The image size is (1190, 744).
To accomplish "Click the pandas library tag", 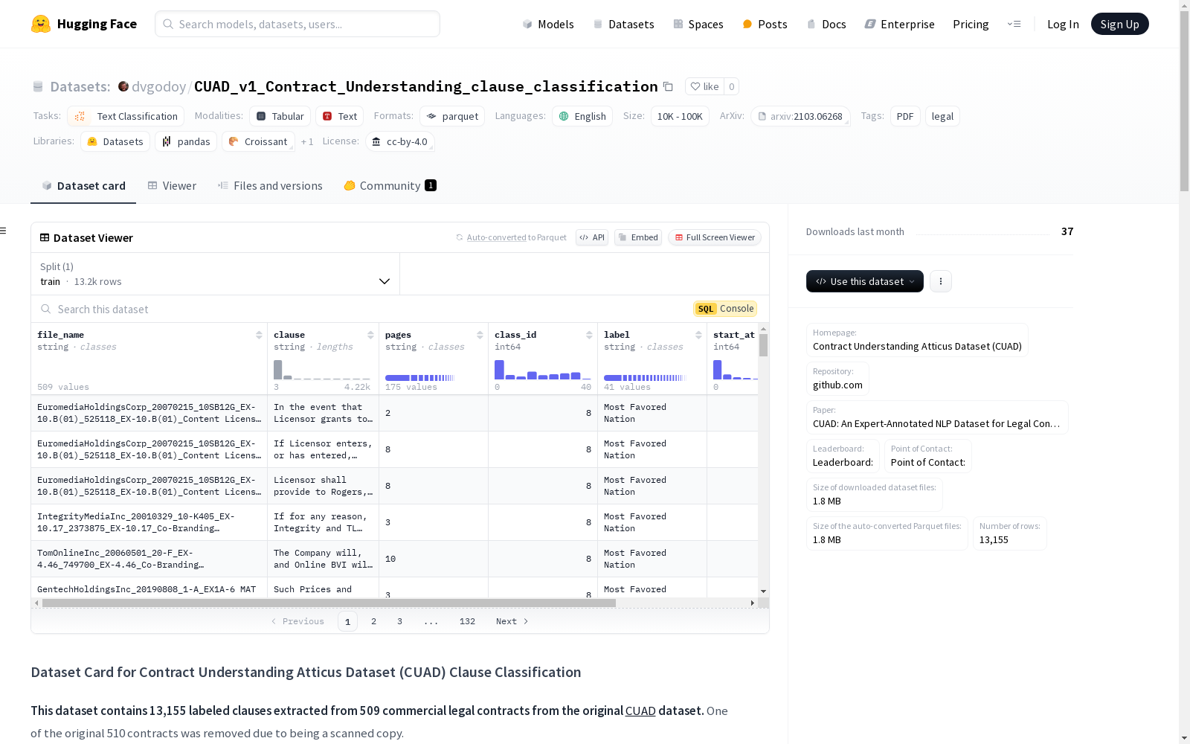I will pos(186,141).
